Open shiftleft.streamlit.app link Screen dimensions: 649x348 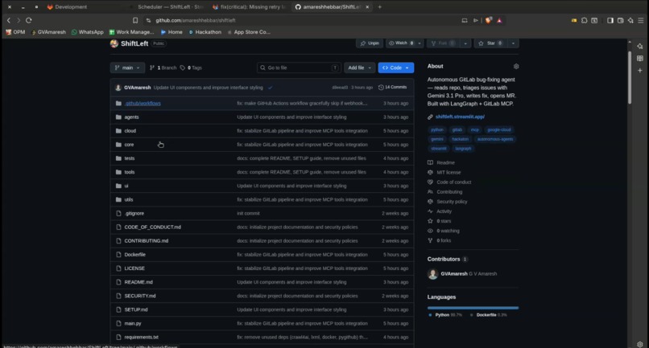point(460,117)
